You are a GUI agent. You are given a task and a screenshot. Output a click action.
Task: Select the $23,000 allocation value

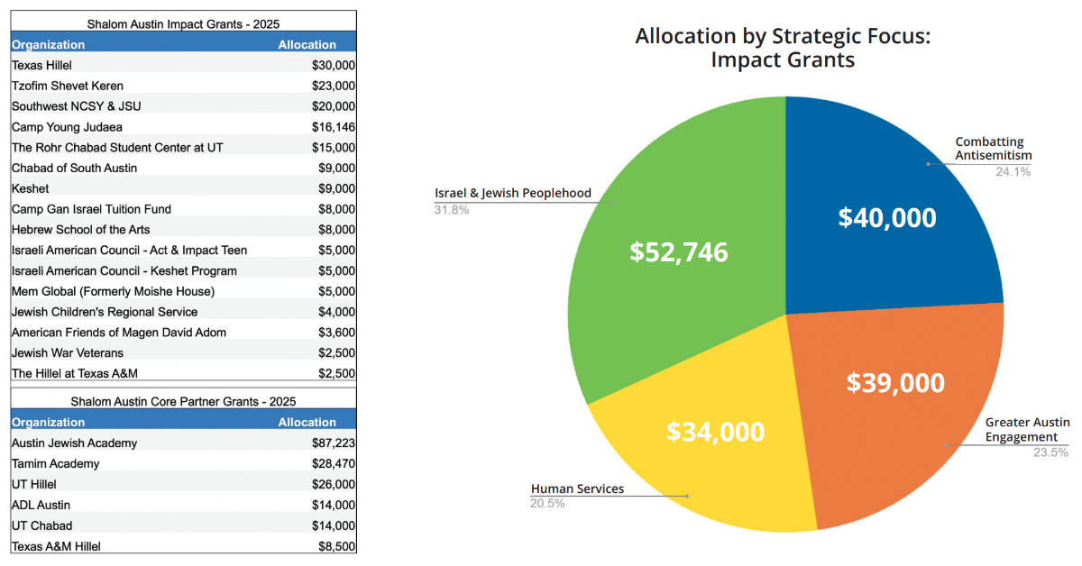point(334,87)
